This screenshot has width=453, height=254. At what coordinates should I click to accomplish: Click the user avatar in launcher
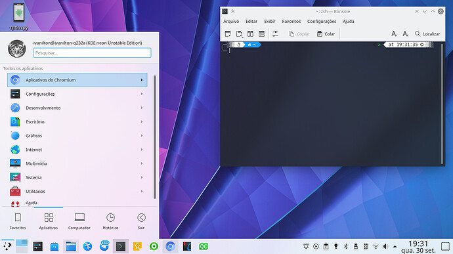[17, 49]
